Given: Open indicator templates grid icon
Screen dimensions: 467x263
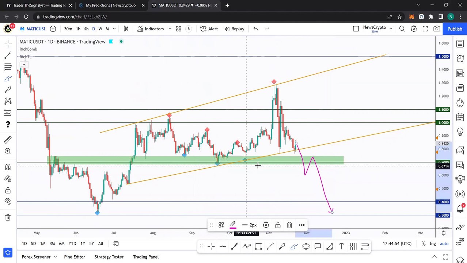Looking at the screenshot, I should (x=179, y=29).
